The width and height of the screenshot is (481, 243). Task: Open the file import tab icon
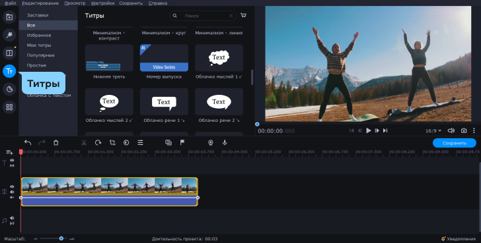(x=9, y=17)
